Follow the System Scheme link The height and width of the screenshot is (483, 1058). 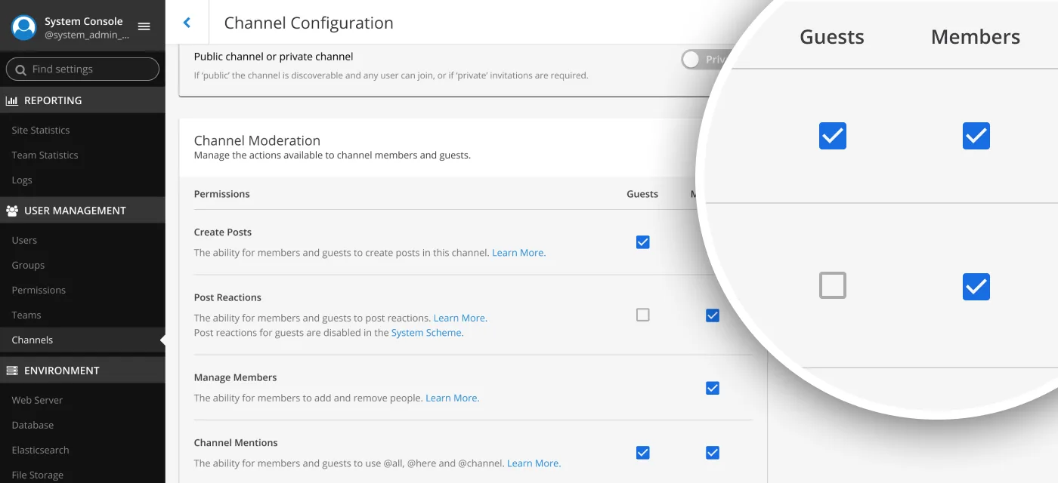[427, 333]
